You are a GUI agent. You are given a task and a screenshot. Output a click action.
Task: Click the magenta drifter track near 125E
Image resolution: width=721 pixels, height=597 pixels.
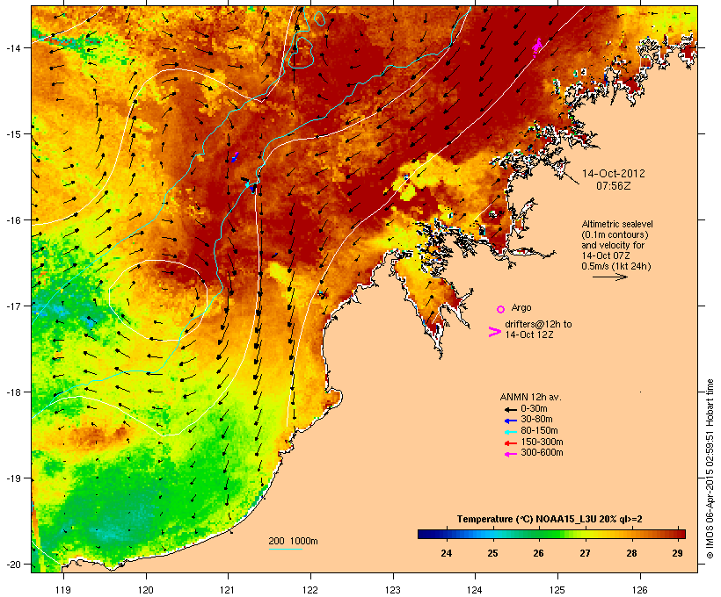click(536, 47)
